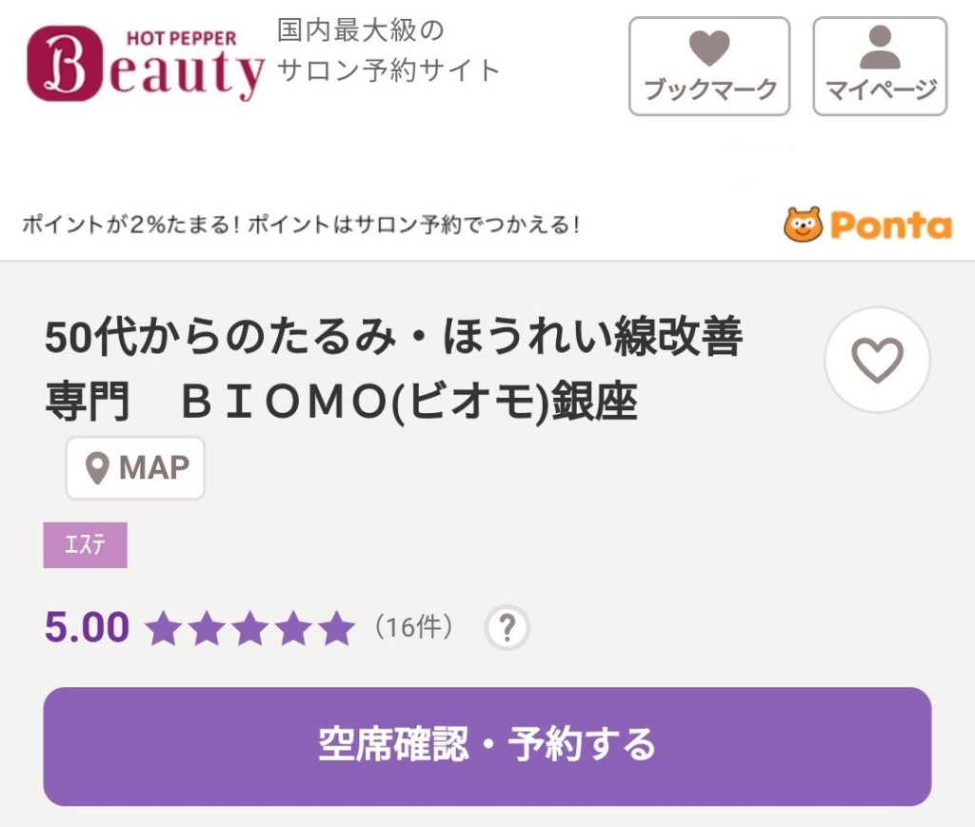975x827 pixels.
Task: Open the rating help question mark icon
Action: (506, 627)
